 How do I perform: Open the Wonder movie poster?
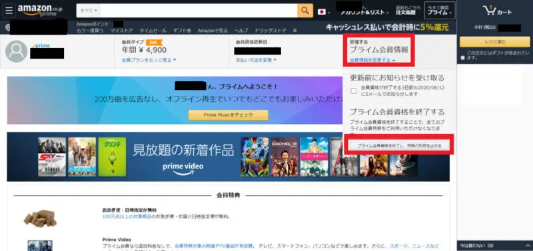tap(82, 156)
